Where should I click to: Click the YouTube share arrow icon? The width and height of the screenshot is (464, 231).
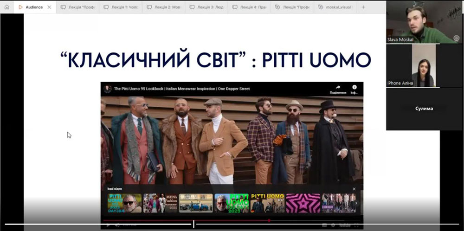tap(338, 87)
